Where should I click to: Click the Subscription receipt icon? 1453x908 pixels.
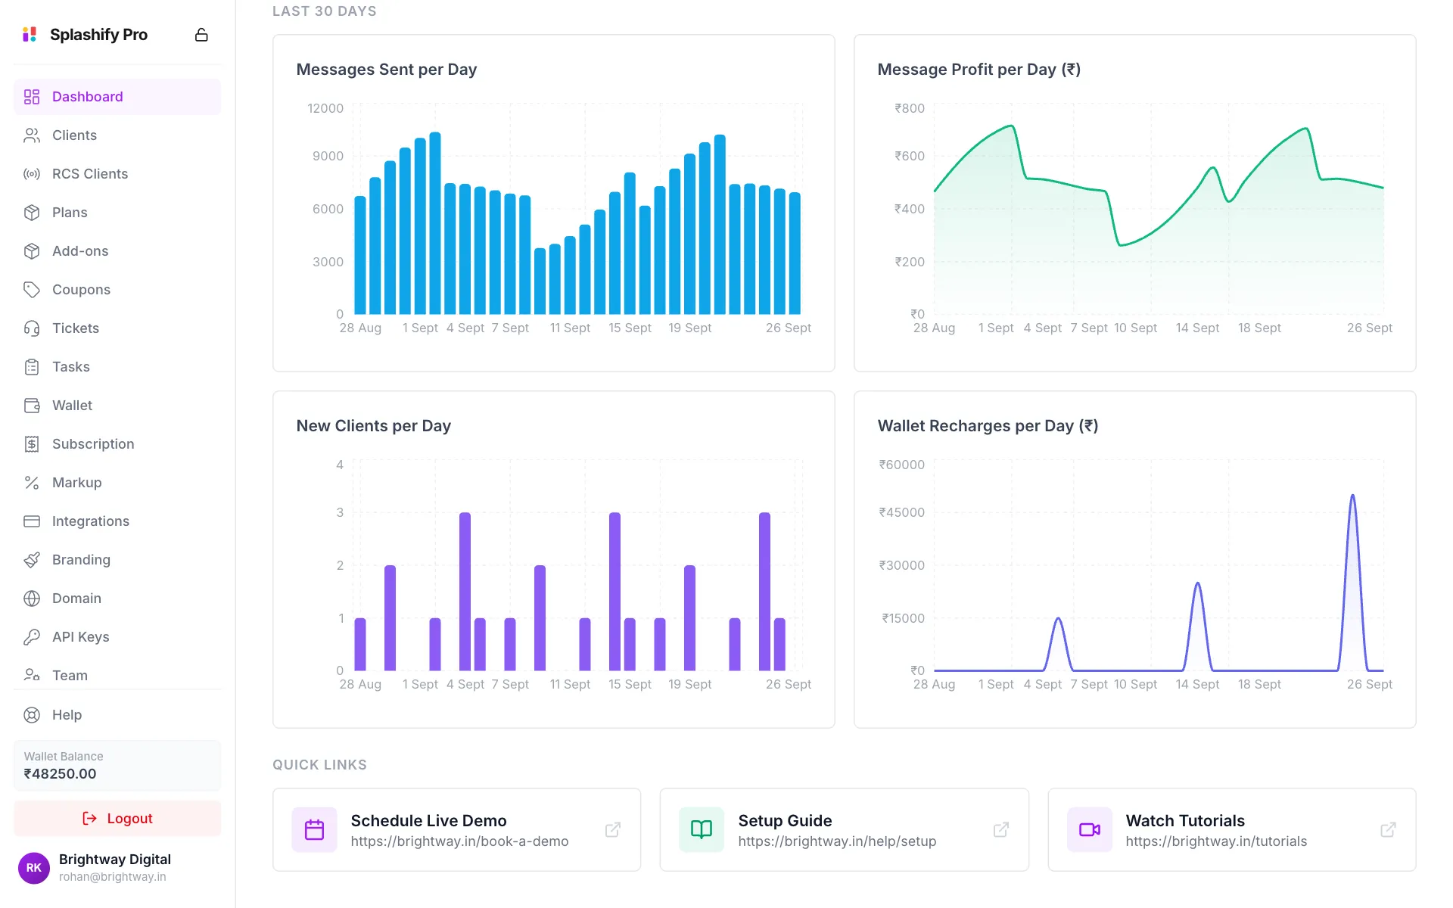tap(32, 444)
